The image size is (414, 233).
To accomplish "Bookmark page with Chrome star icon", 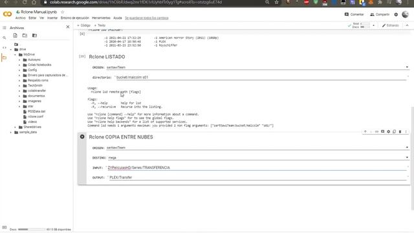I will click(276, 3).
